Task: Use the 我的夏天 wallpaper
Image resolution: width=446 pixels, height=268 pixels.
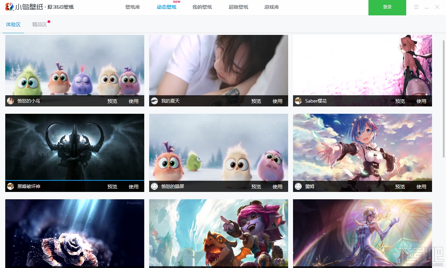Action: click(x=278, y=101)
